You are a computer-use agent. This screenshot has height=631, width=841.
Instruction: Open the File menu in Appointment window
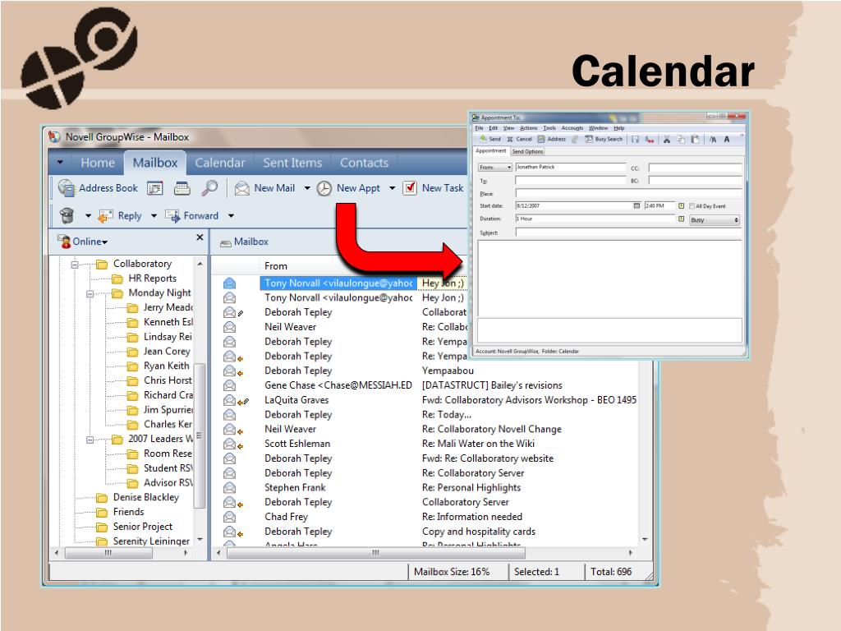479,128
